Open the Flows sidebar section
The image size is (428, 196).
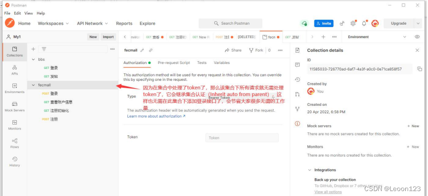[14, 143]
